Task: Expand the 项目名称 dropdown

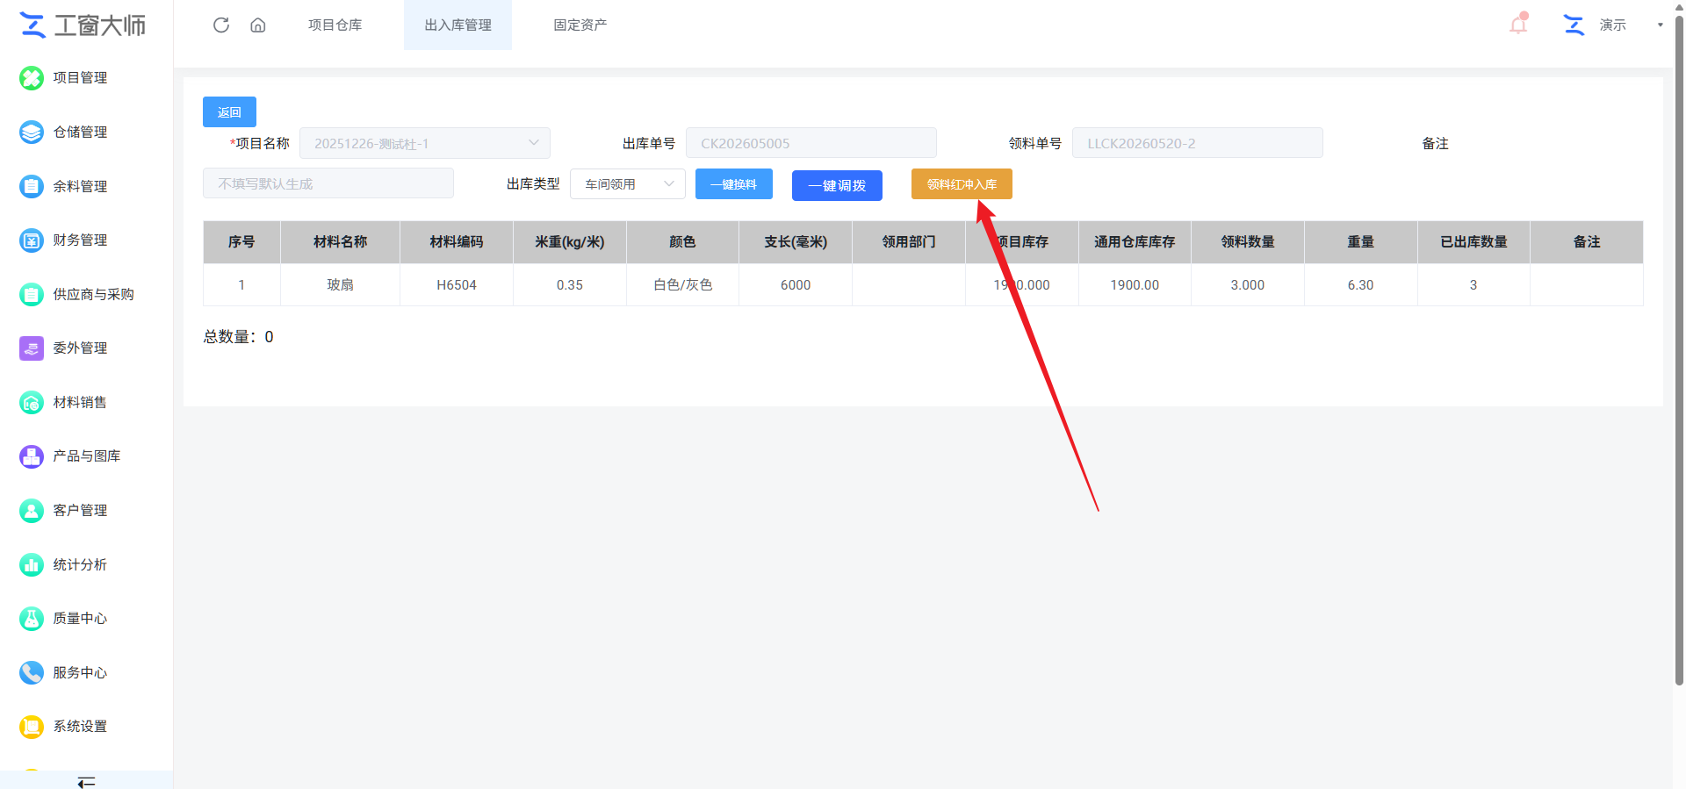Action: coord(425,143)
